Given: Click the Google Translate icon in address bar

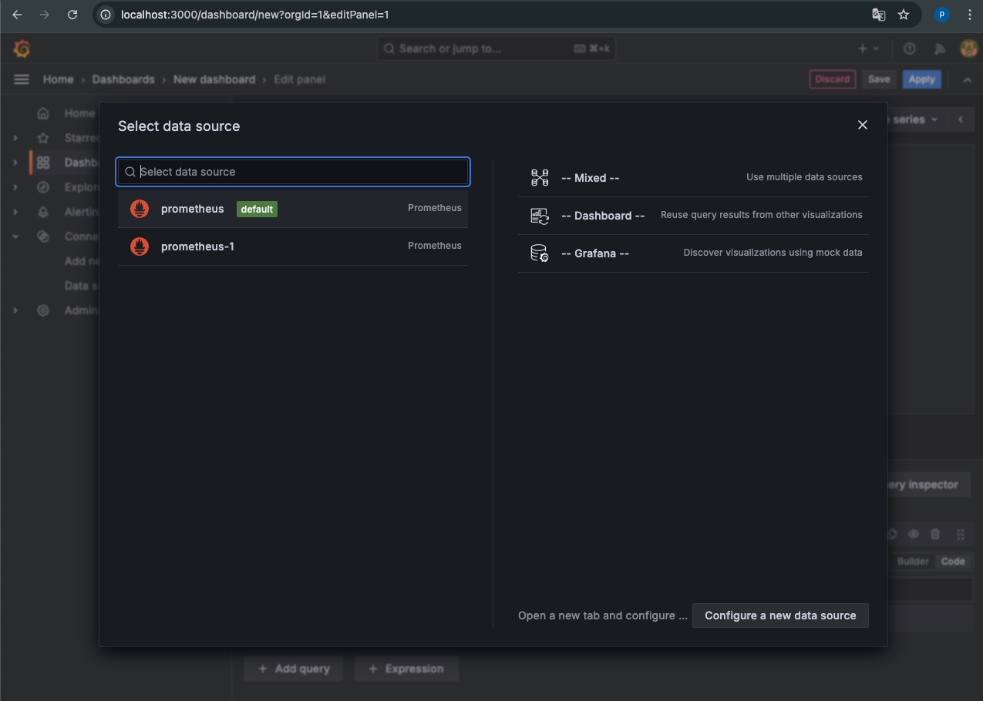Looking at the screenshot, I should coord(878,15).
